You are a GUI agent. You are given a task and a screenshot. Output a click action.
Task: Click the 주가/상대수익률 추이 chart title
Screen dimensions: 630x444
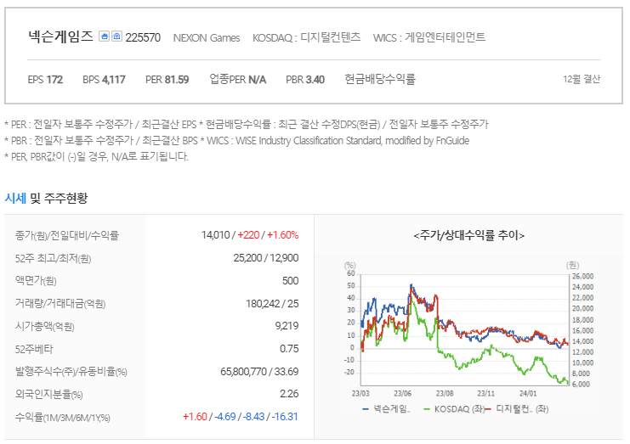pos(468,235)
